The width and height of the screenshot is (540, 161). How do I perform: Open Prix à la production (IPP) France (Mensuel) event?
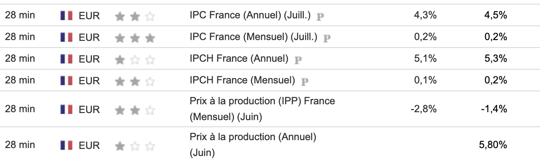click(262, 109)
